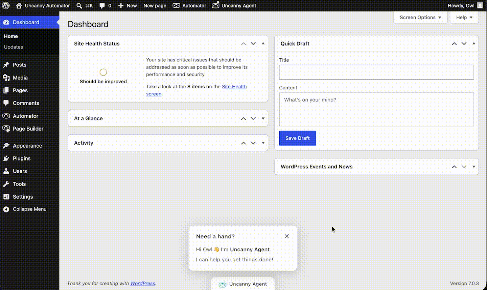Open the search command palette icon

pyautogui.click(x=79, y=5)
